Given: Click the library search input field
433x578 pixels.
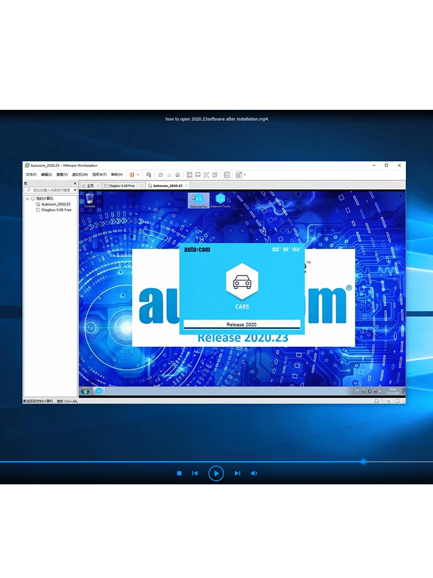Looking at the screenshot, I should [49, 190].
